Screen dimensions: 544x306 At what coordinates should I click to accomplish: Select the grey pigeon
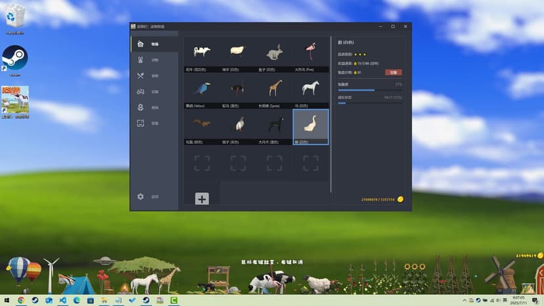click(x=238, y=127)
